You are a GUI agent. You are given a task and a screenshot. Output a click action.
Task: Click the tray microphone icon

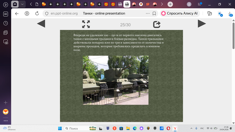pyautogui.click(x=196, y=128)
